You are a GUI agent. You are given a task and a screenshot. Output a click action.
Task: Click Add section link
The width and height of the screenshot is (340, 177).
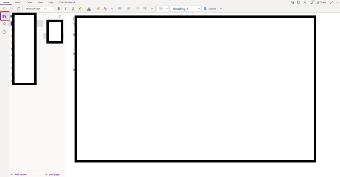click(x=19, y=174)
